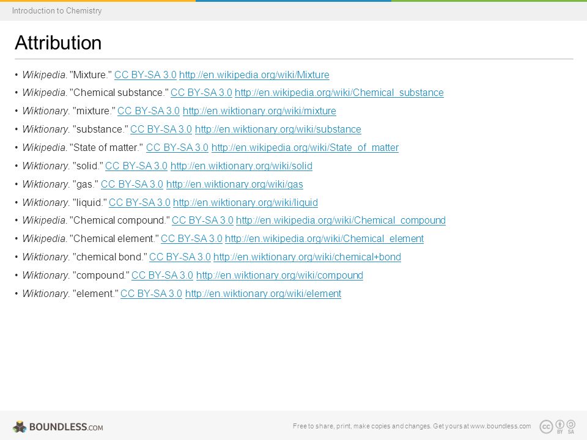Screen dimensions: 587x440
Task: Click the text "Mixture." in first bullet
Action: (90, 75)
